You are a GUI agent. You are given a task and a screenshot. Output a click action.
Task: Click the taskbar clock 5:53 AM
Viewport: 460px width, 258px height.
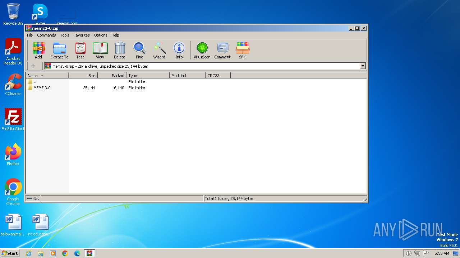tap(442, 253)
